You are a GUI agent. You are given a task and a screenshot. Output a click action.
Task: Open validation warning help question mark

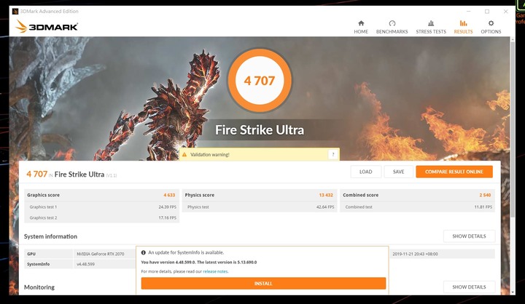[332, 154]
